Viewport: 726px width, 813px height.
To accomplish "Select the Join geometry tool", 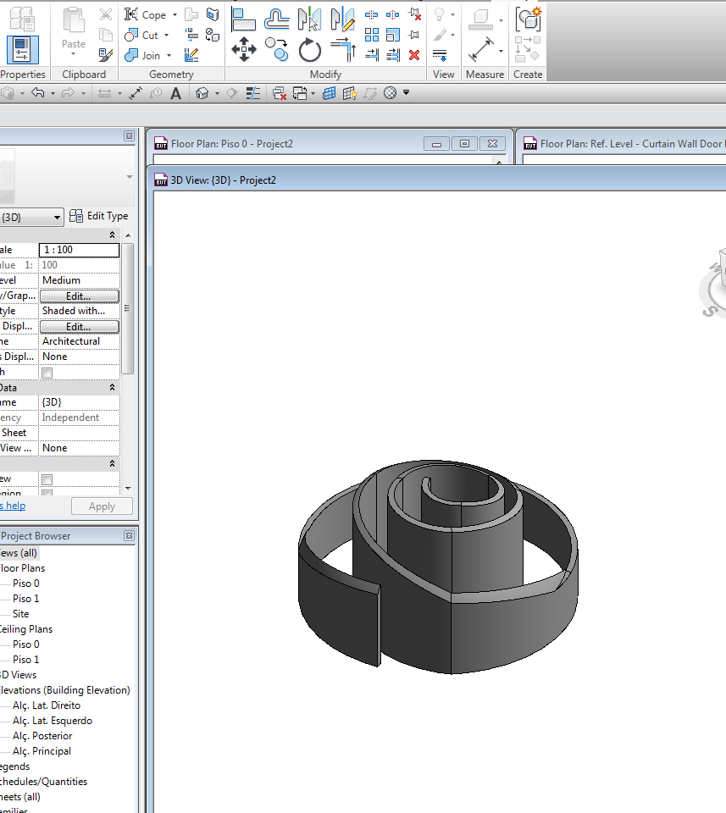I will 147,55.
